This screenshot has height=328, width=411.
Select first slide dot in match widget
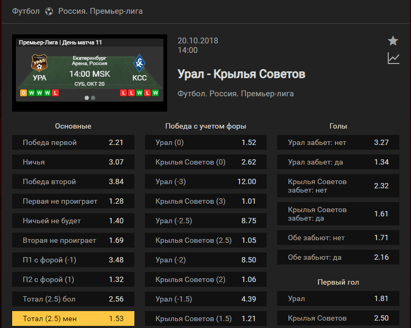pos(87,98)
